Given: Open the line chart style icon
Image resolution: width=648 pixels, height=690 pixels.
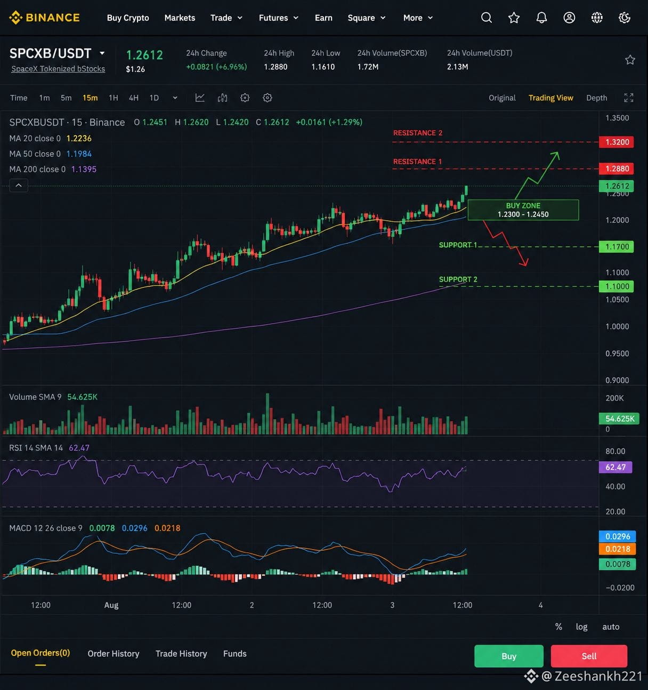Looking at the screenshot, I should (x=200, y=98).
